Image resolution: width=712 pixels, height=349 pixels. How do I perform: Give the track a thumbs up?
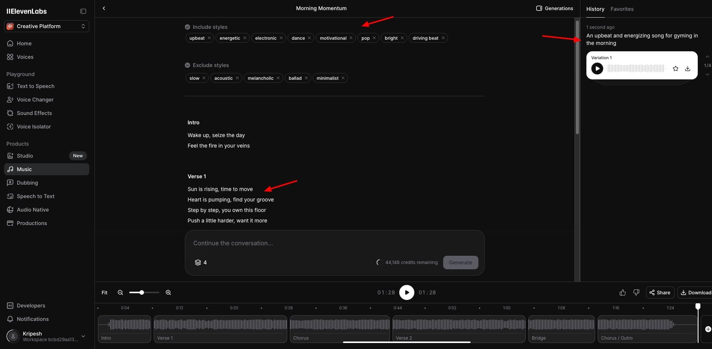pyautogui.click(x=622, y=292)
